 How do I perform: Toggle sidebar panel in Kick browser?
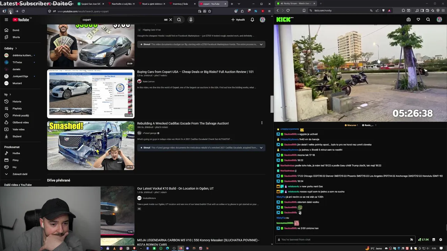pos(422,10)
